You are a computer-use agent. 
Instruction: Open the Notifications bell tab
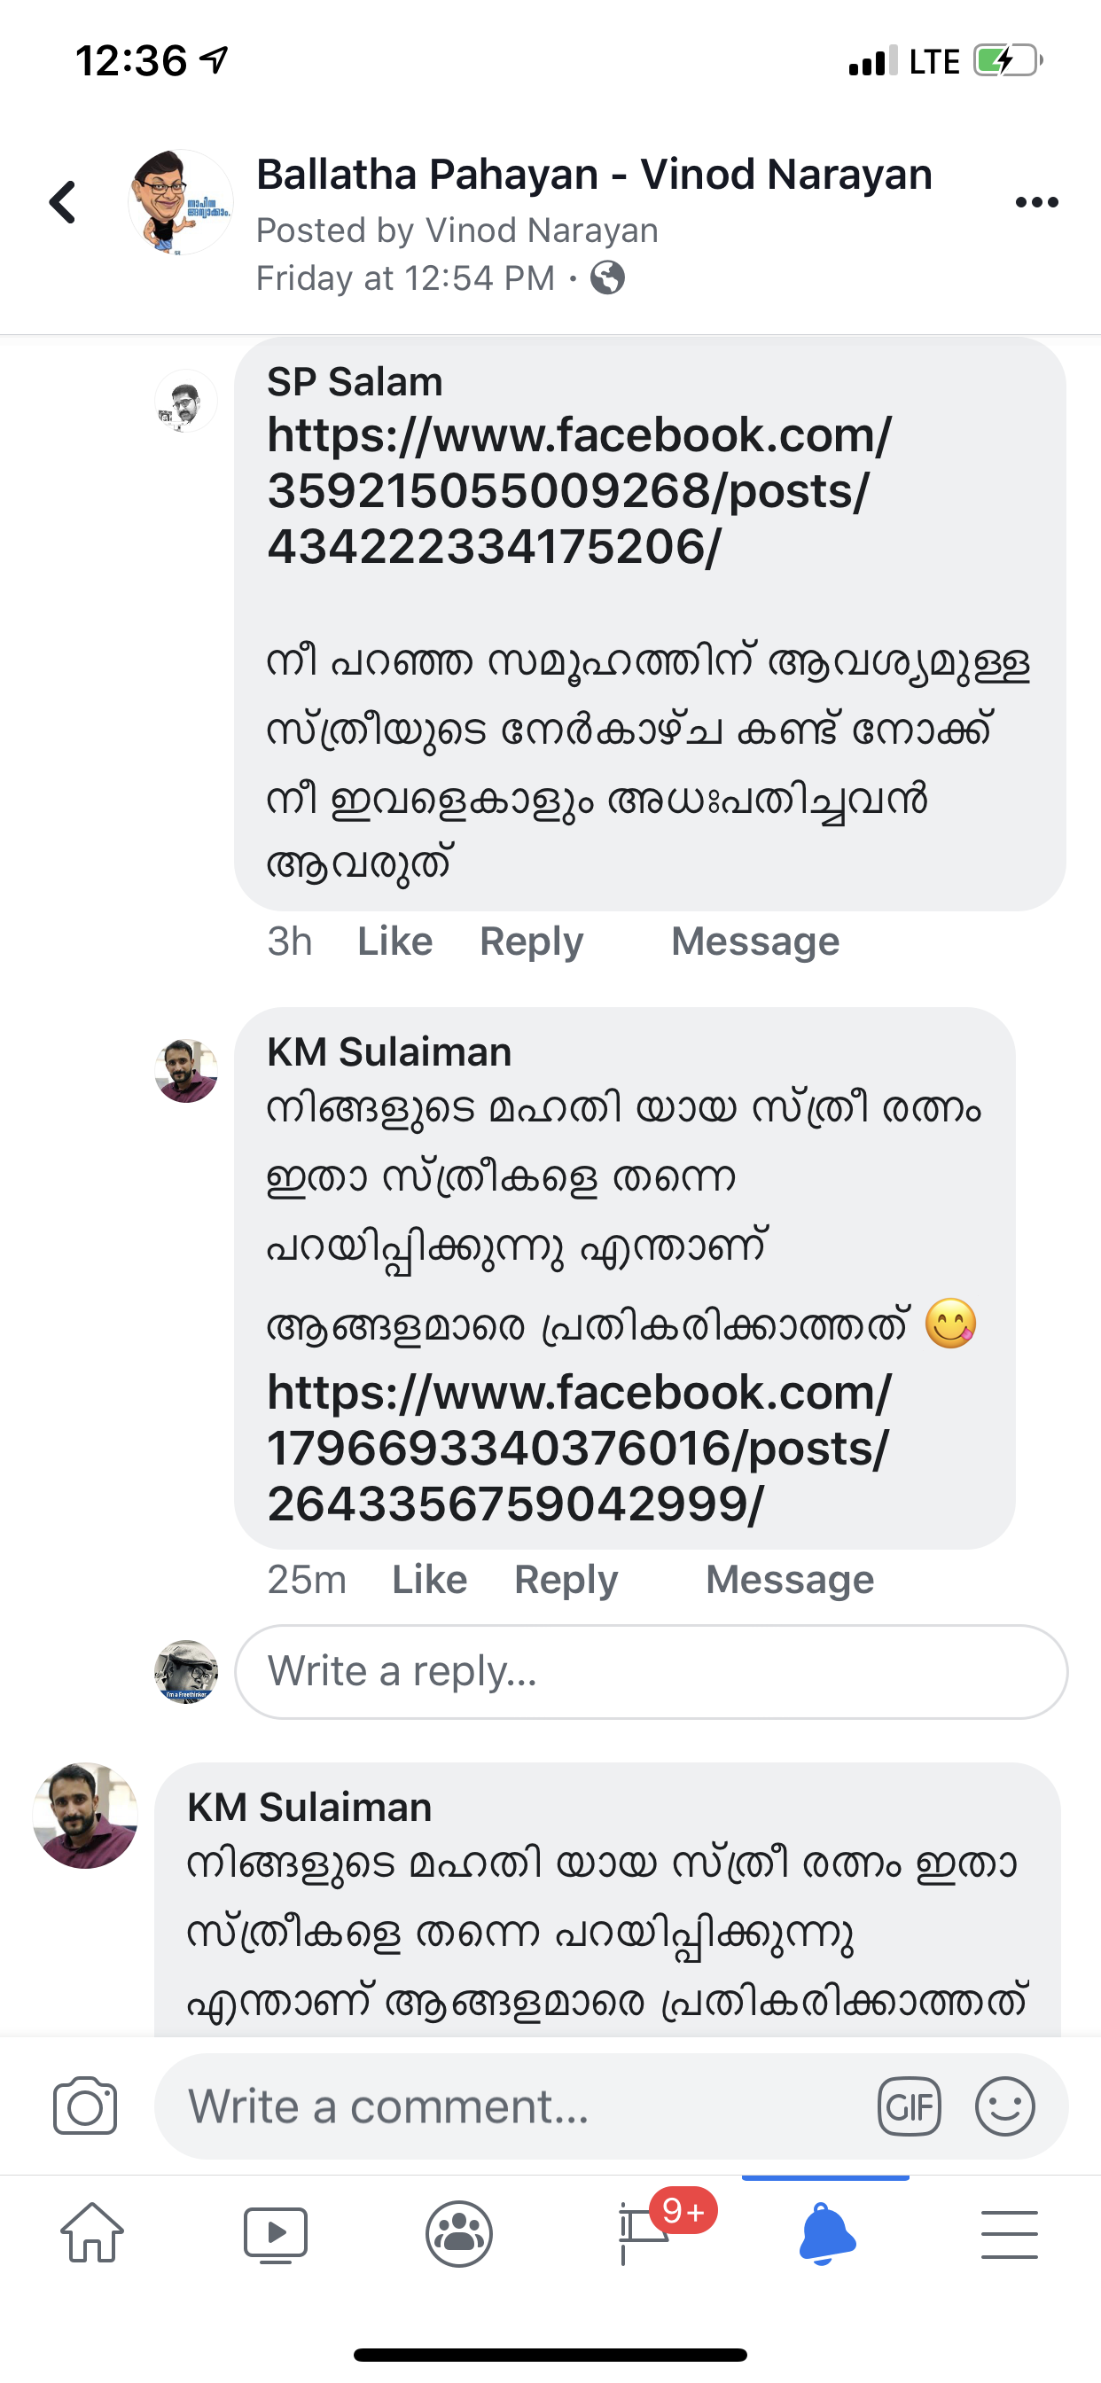826,2233
